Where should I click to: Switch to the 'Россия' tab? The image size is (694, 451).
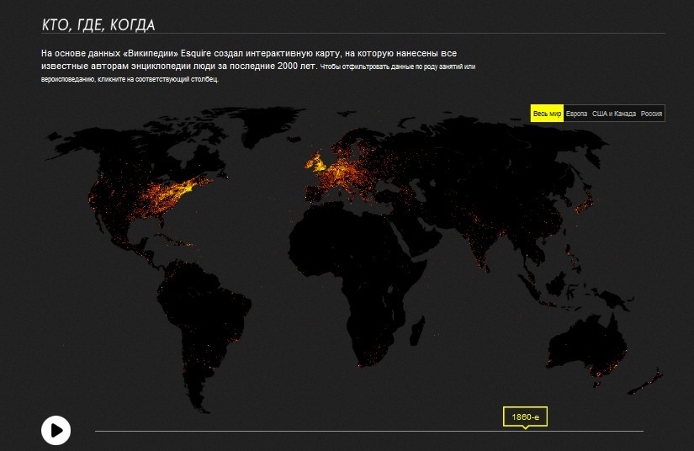pyautogui.click(x=651, y=114)
